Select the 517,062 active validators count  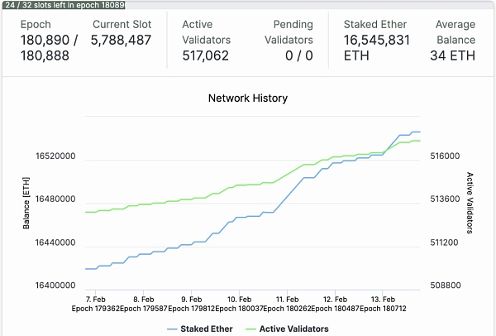pos(206,55)
